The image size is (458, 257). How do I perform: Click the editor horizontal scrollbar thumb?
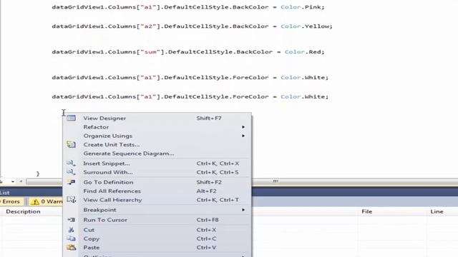(x=275, y=181)
